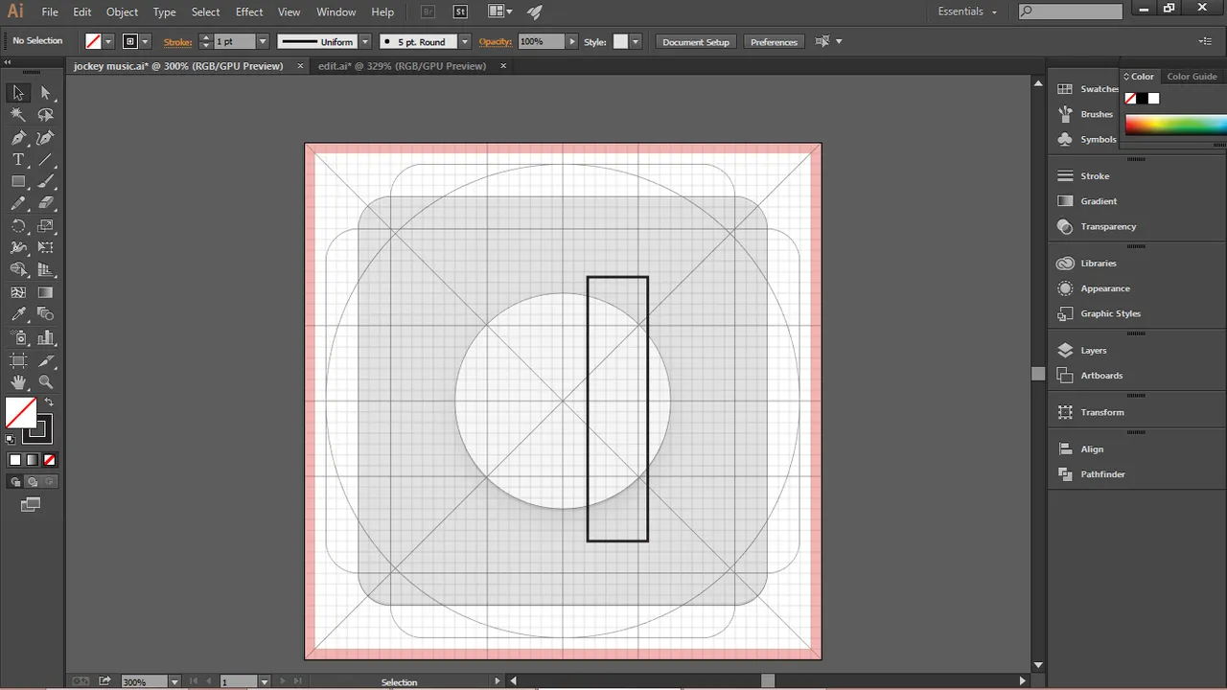The width and height of the screenshot is (1227, 690).
Task: Set paint mode to Color
Action: pos(15,460)
